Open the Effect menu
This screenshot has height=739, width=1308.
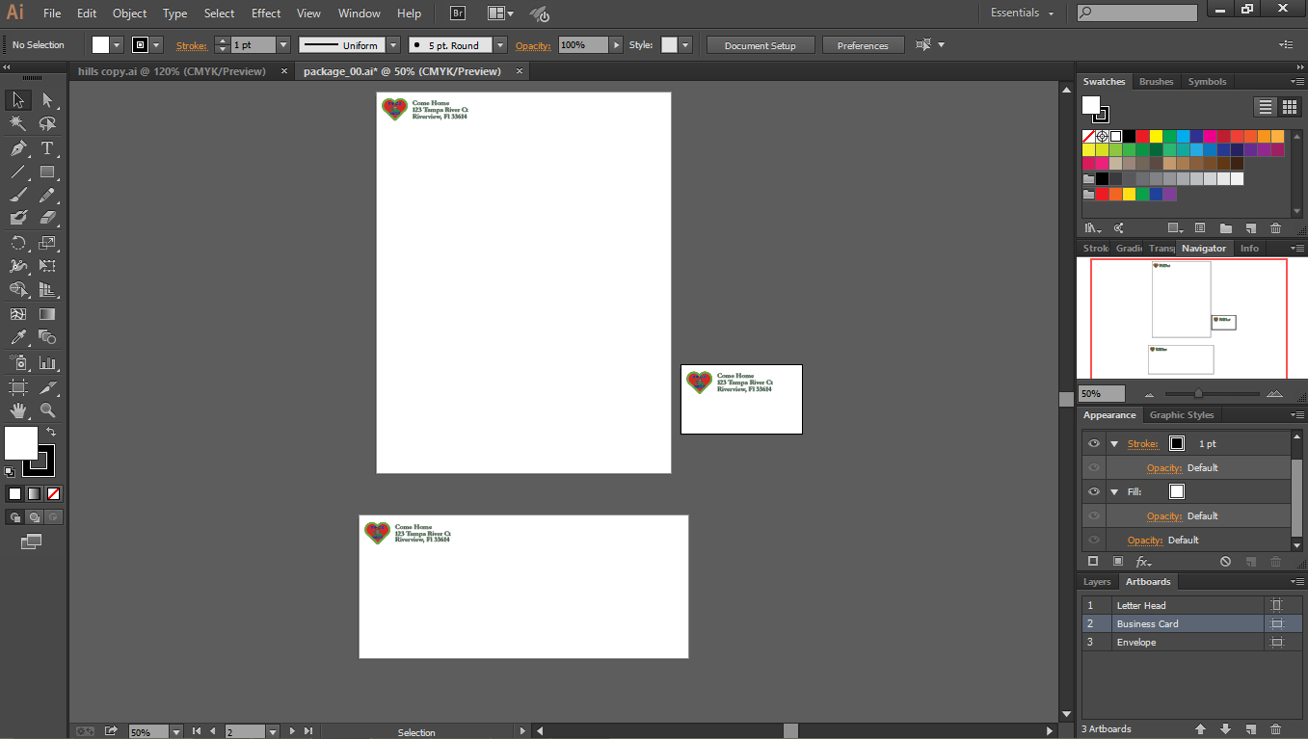click(x=266, y=13)
